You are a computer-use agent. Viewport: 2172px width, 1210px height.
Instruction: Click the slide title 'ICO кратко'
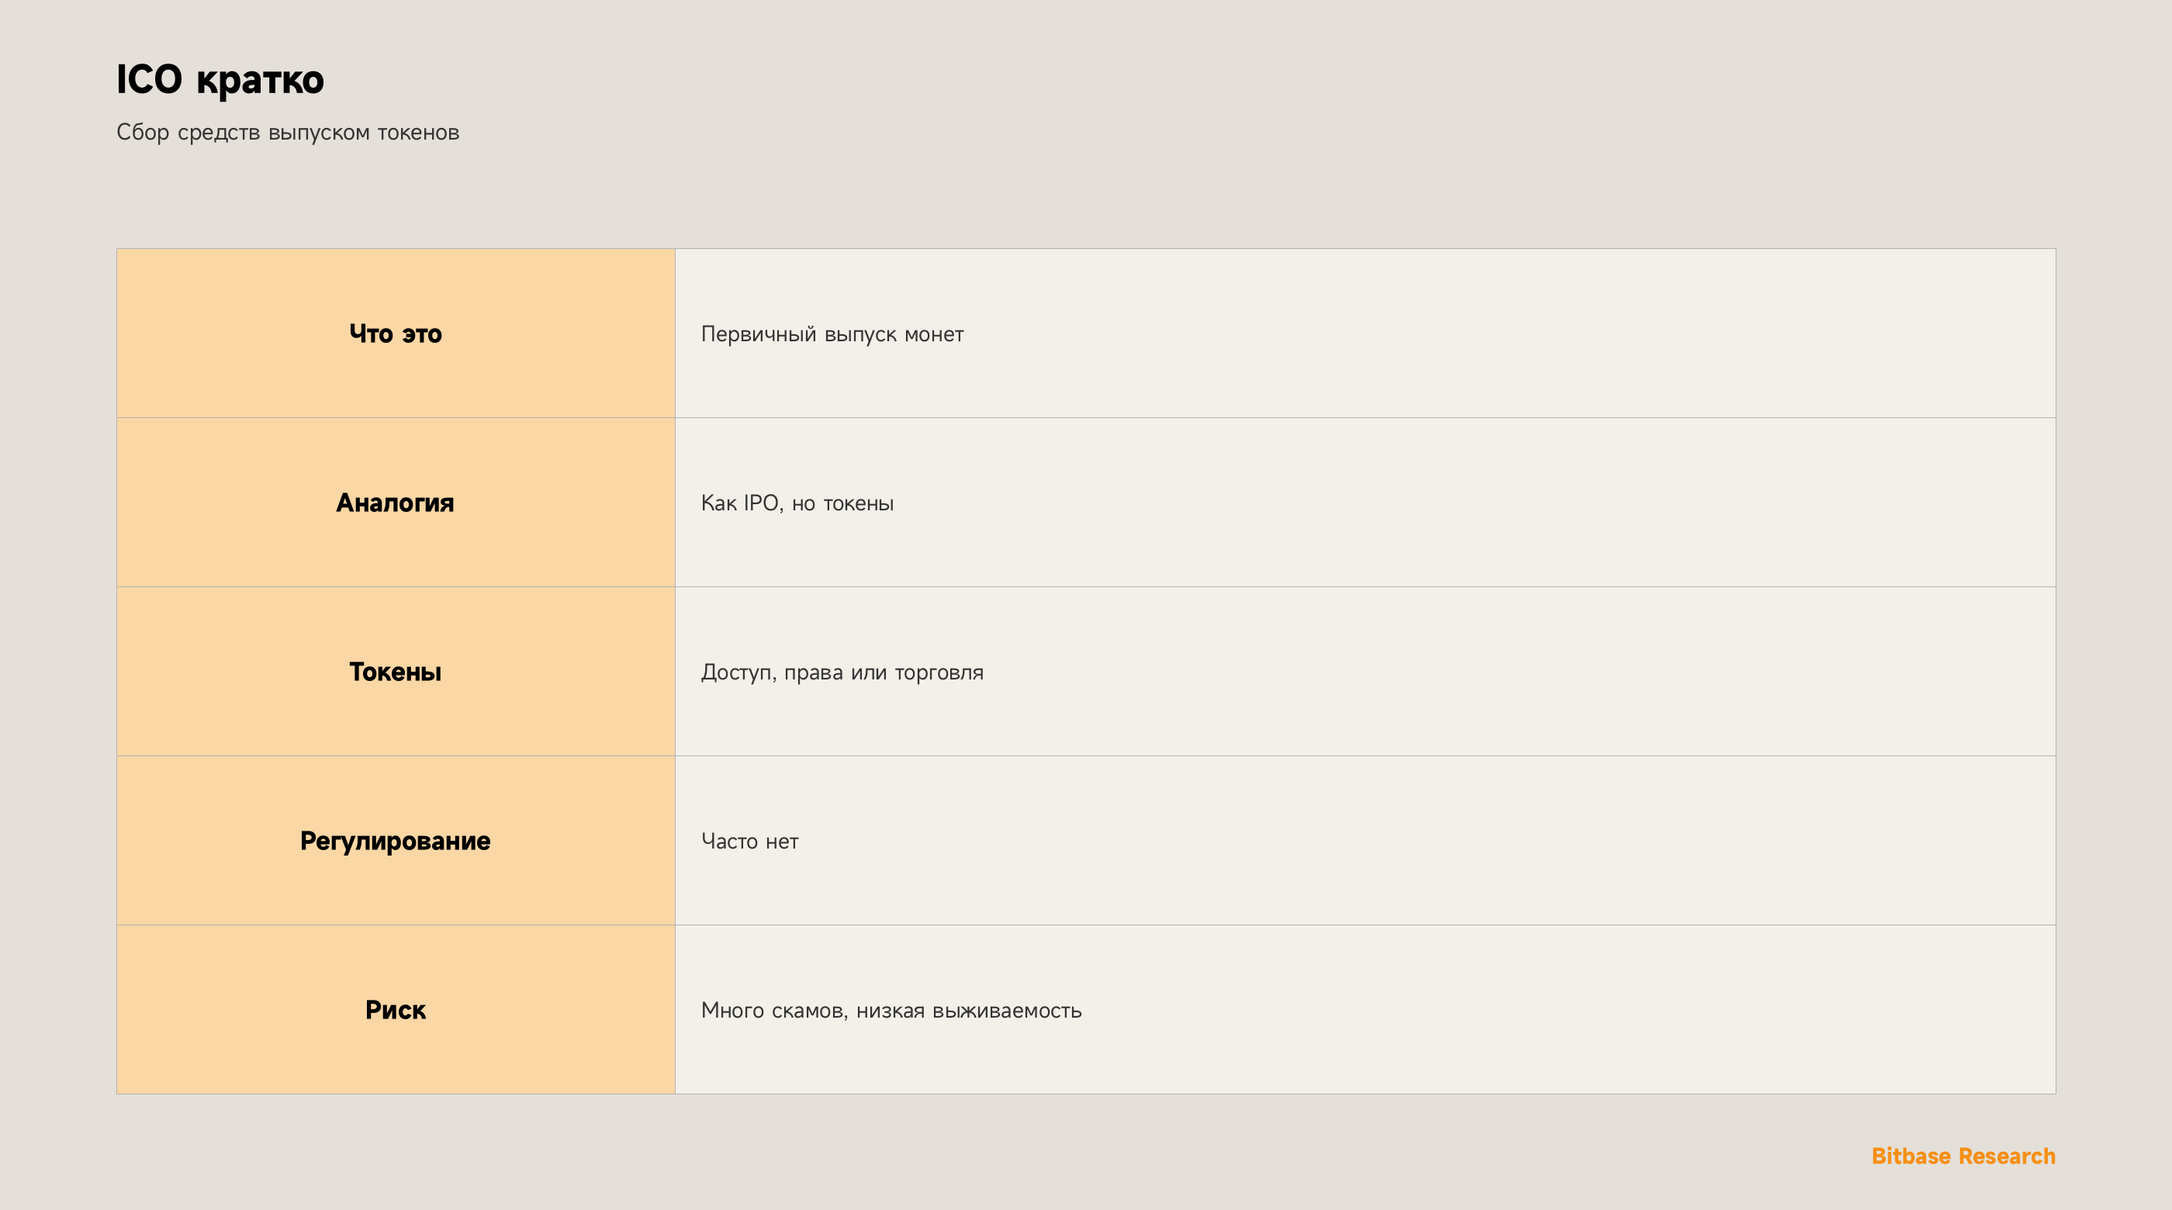pyautogui.click(x=220, y=80)
